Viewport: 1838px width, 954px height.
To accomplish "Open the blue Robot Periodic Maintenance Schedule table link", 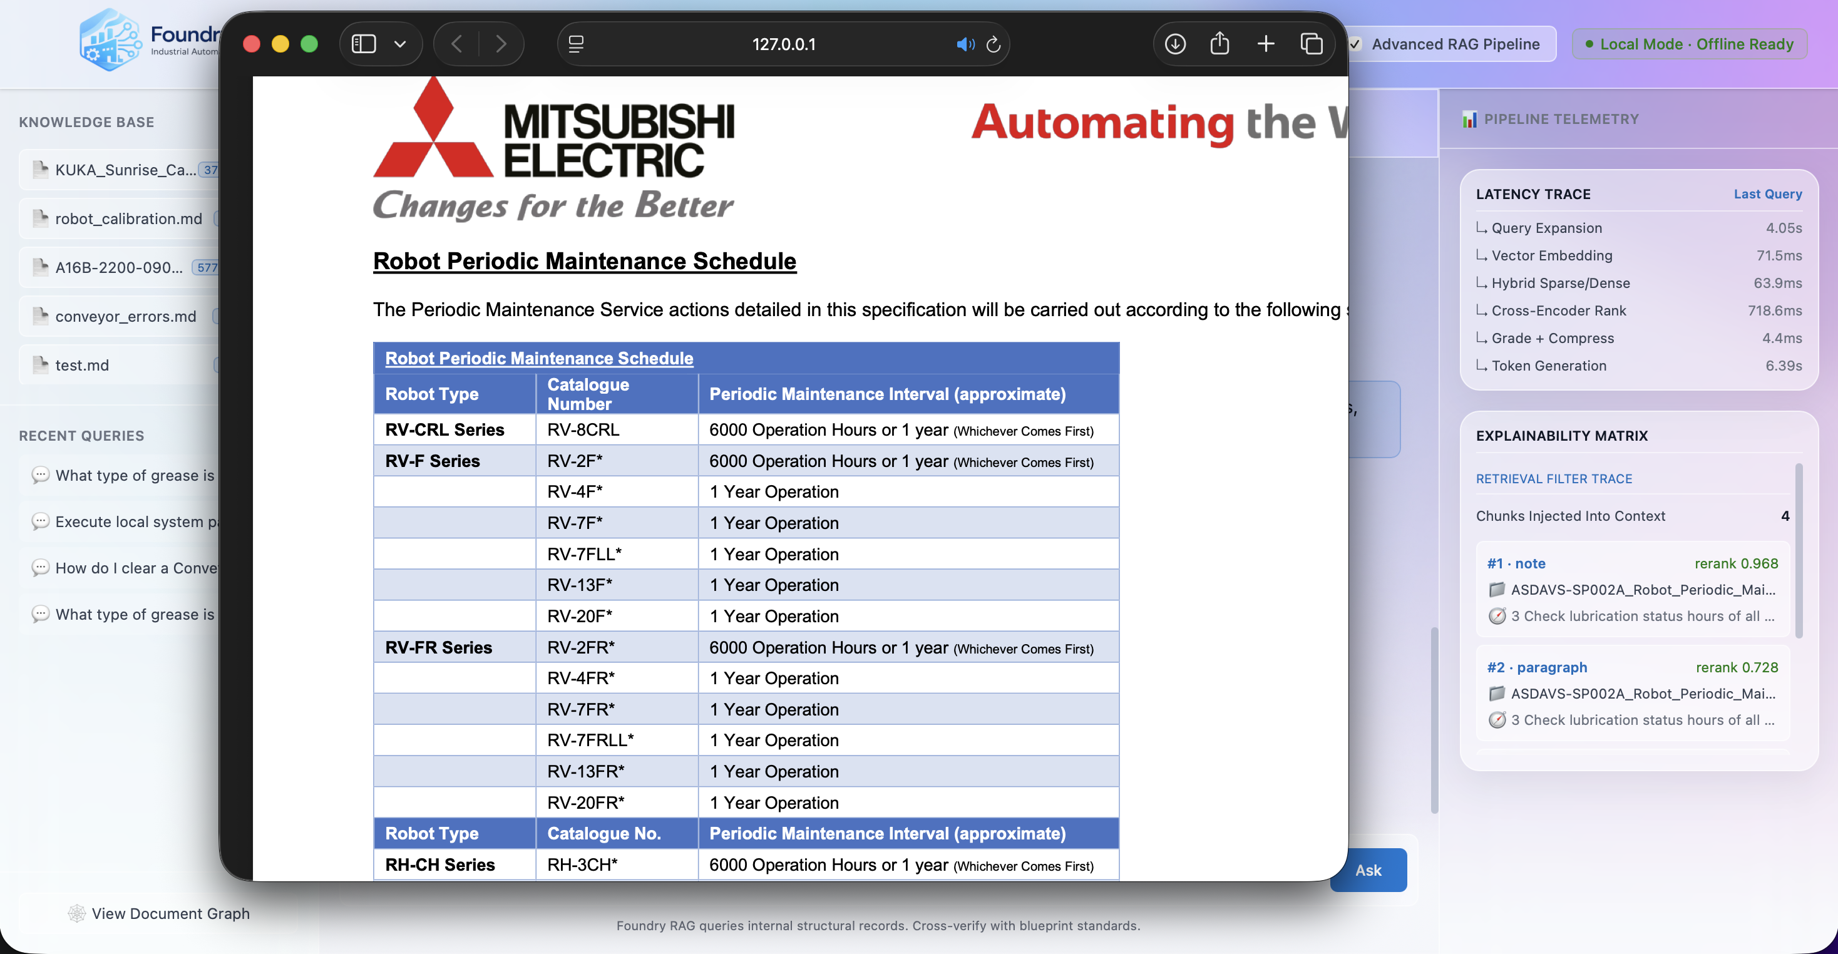I will point(539,358).
